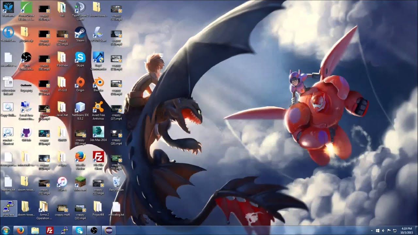Select the crappy (10).mp4 video
The width and height of the screenshot is (418, 235).
pyautogui.click(x=80, y=212)
